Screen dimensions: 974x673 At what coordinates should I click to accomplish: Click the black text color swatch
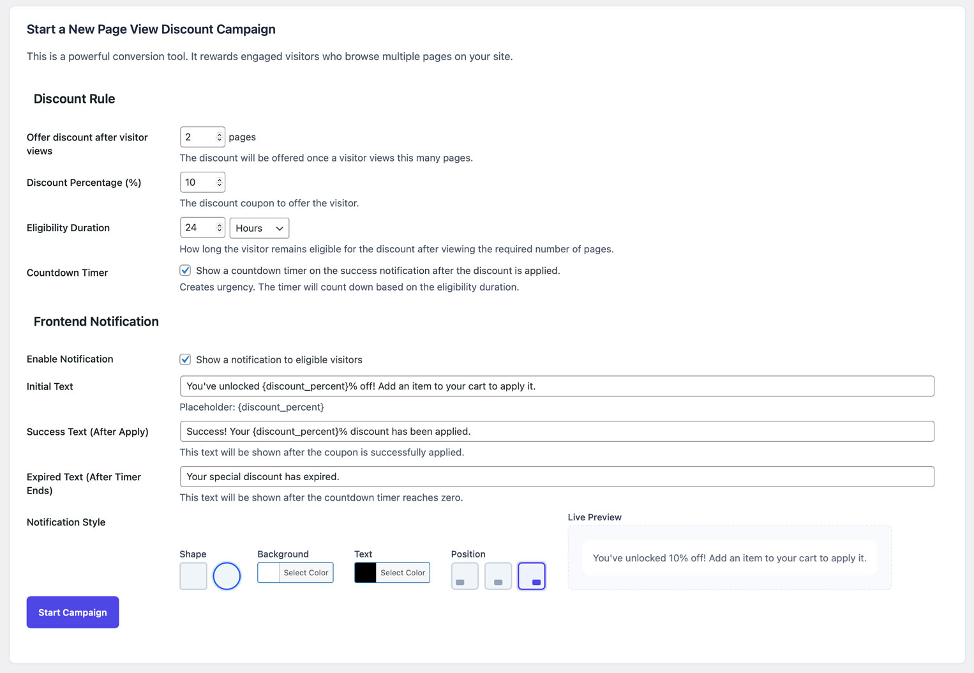click(364, 572)
